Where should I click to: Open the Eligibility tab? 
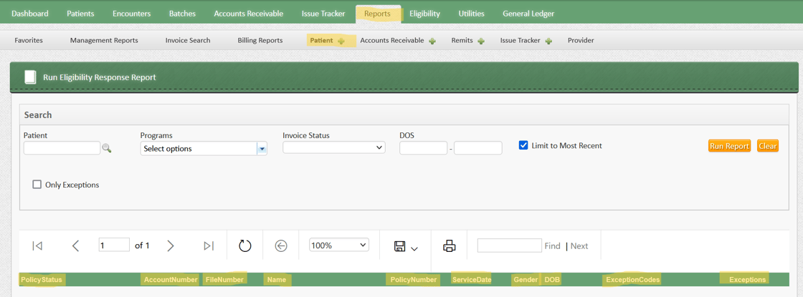click(x=424, y=14)
